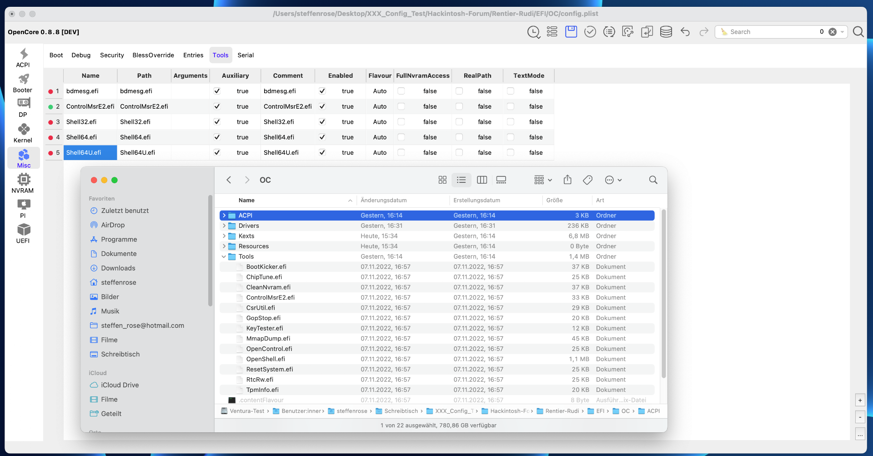Switch Finder to column view
Viewport: 873px width, 456px height.
click(x=482, y=180)
